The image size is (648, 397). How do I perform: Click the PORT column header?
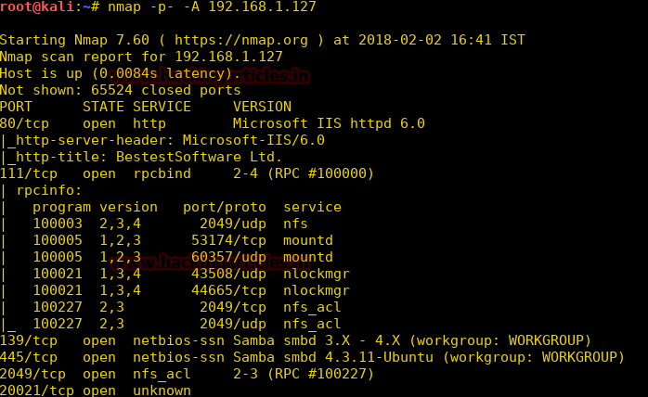17,107
